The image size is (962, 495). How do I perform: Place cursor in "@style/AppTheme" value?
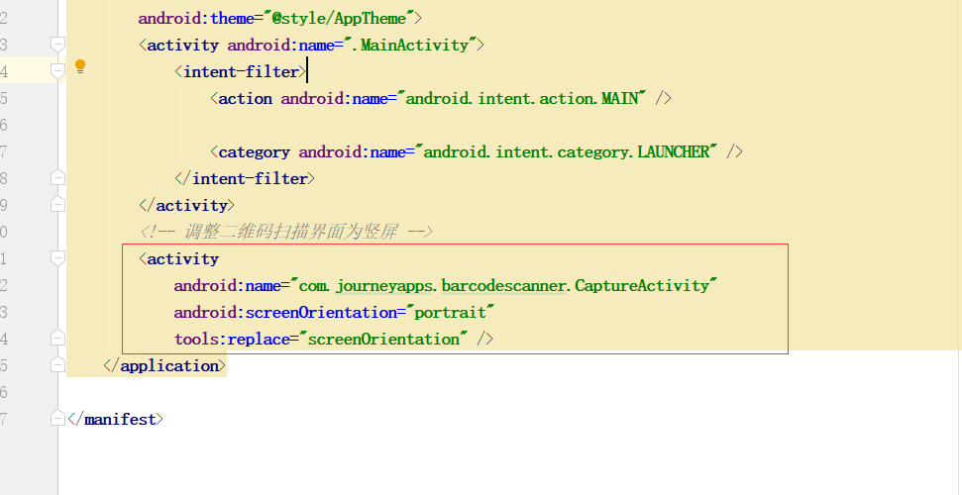(339, 19)
